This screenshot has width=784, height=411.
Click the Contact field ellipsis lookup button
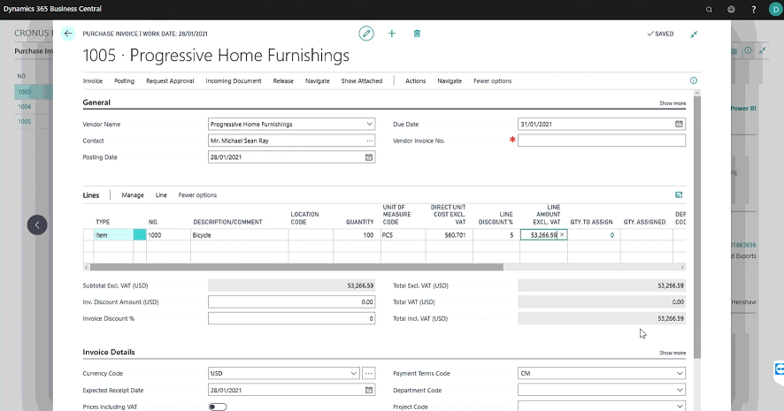point(370,141)
